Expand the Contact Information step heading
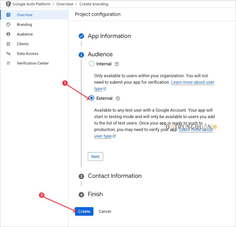 point(115,176)
